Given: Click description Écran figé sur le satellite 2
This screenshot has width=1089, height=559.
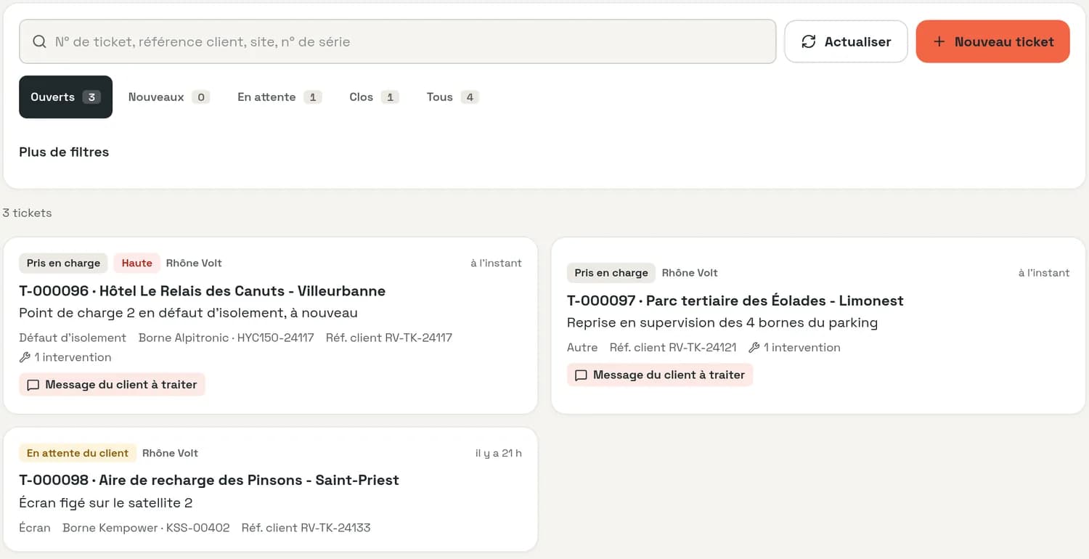Looking at the screenshot, I should (105, 503).
